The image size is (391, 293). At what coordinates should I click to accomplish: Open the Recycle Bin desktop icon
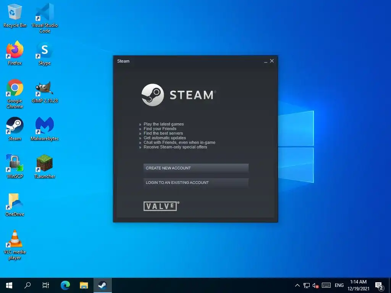15,15
